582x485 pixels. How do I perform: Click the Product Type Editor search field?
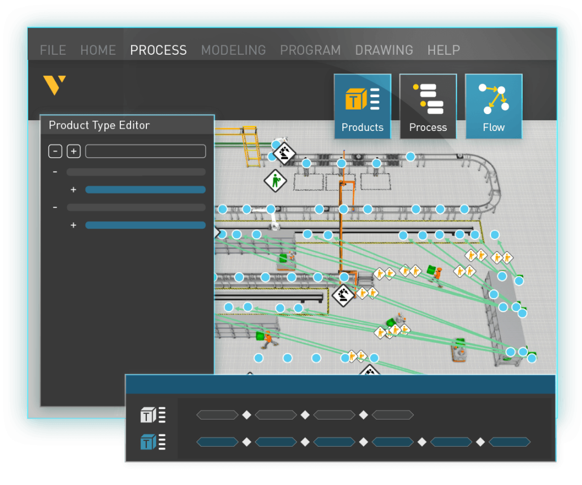145,151
